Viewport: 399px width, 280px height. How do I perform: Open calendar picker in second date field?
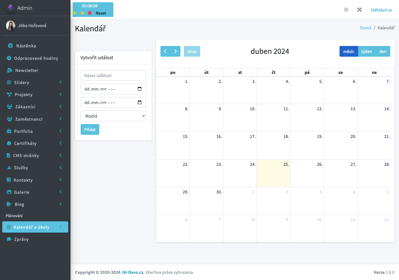140,102
